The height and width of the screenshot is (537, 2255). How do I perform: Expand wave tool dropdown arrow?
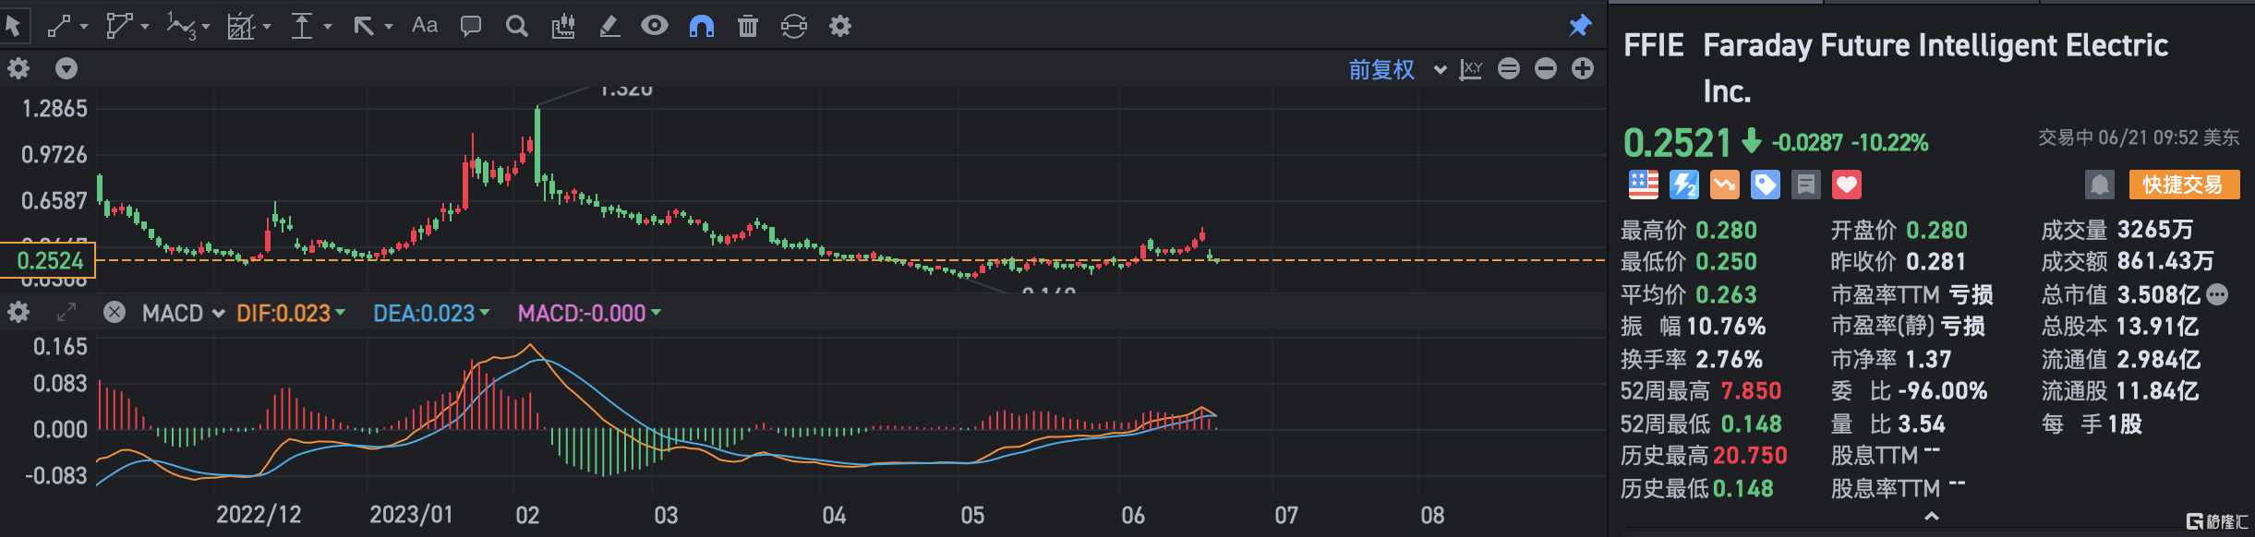206,27
